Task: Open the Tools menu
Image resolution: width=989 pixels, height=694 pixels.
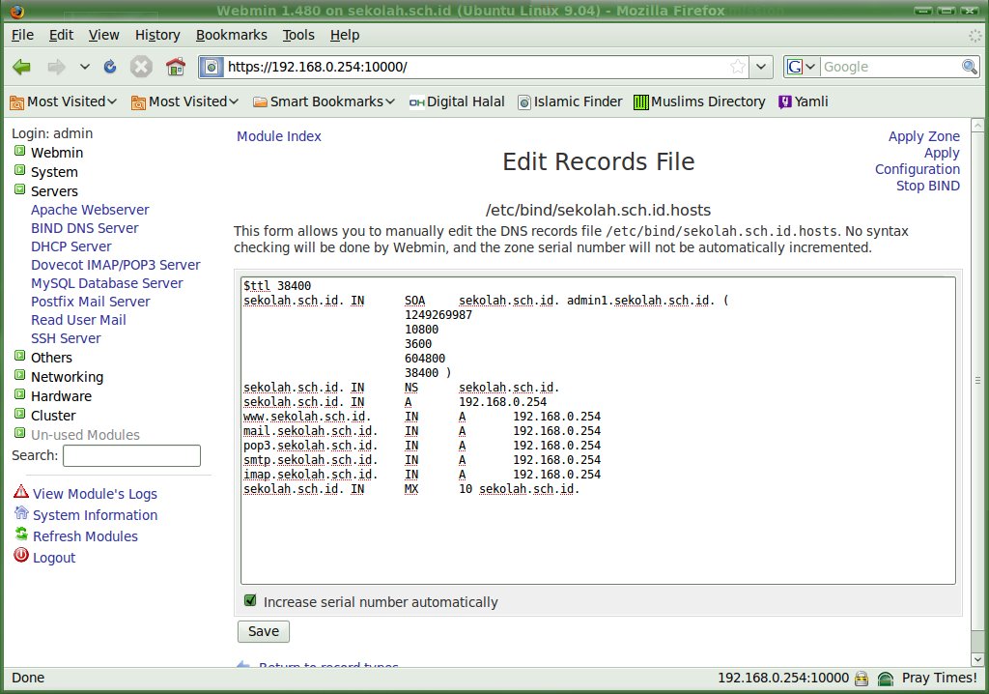Action: coord(298,35)
